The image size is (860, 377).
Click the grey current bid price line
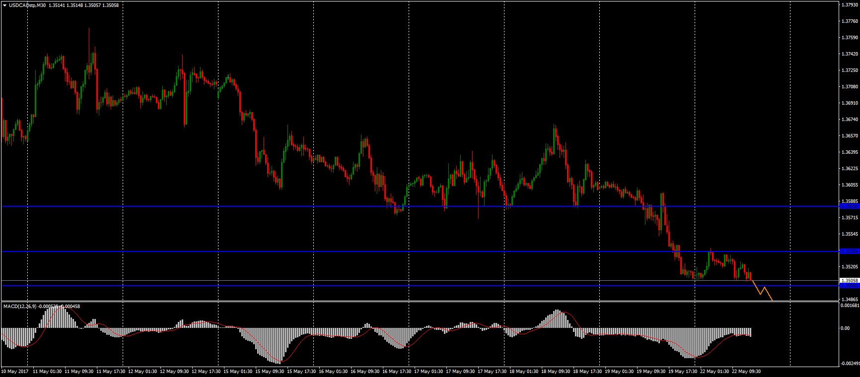coord(397,281)
